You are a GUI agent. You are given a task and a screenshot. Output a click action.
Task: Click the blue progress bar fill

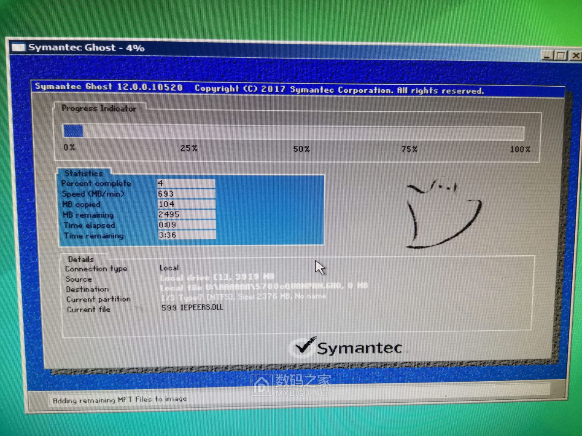[x=73, y=131]
